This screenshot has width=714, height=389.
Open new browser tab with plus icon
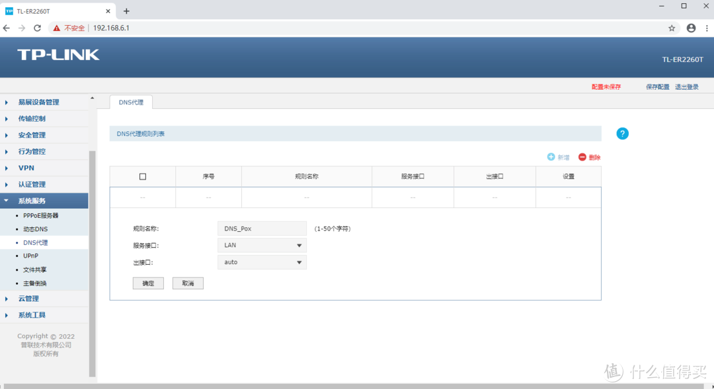[x=126, y=11]
